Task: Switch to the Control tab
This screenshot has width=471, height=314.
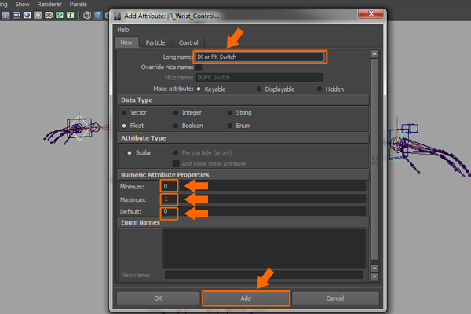Action: (188, 42)
